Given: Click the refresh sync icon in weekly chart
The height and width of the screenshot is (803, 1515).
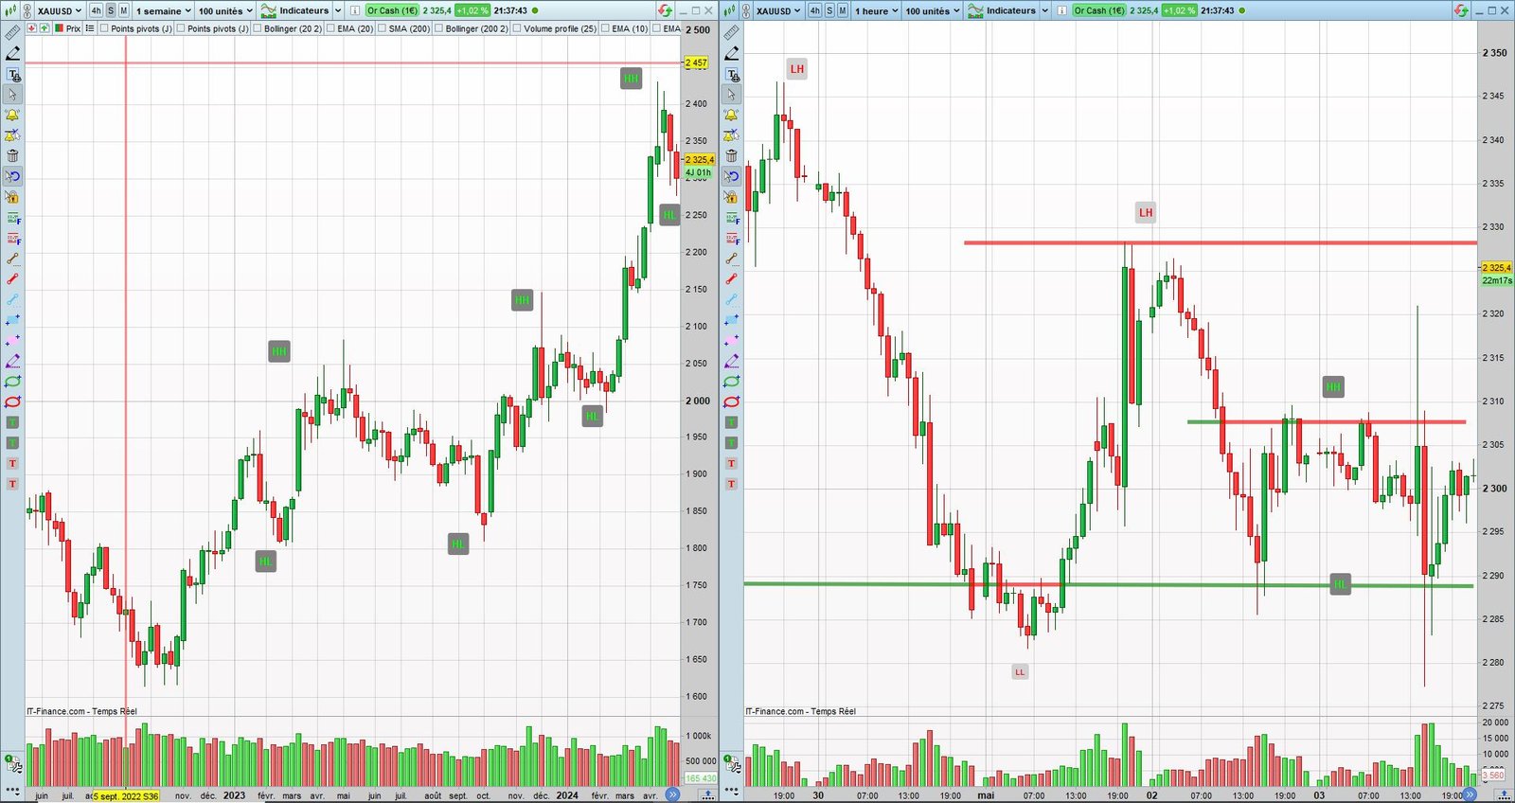Looking at the screenshot, I should [665, 10].
